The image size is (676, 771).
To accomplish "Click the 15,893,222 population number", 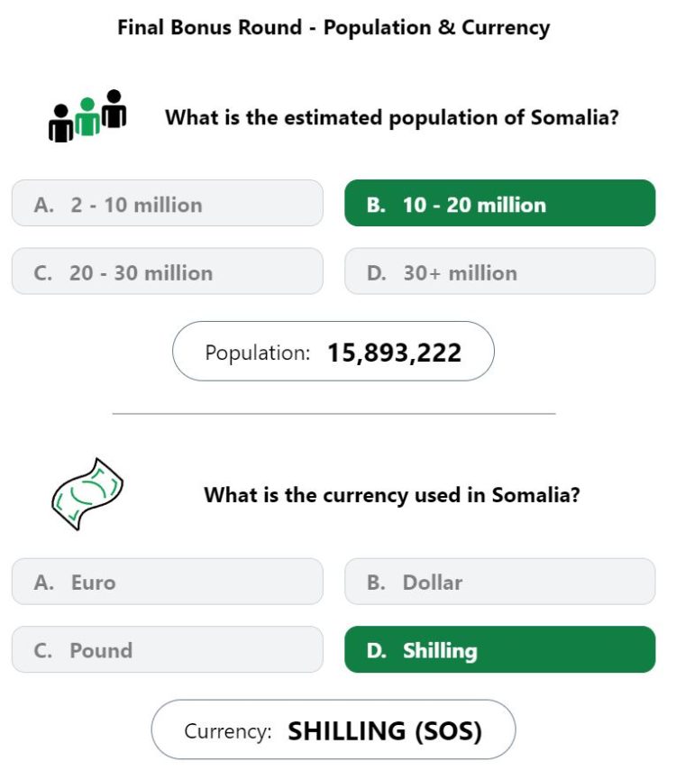I will 394,353.
